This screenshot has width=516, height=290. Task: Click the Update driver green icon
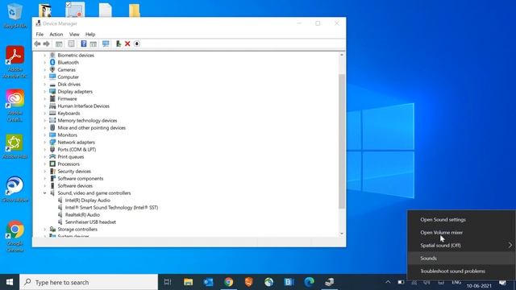119,43
